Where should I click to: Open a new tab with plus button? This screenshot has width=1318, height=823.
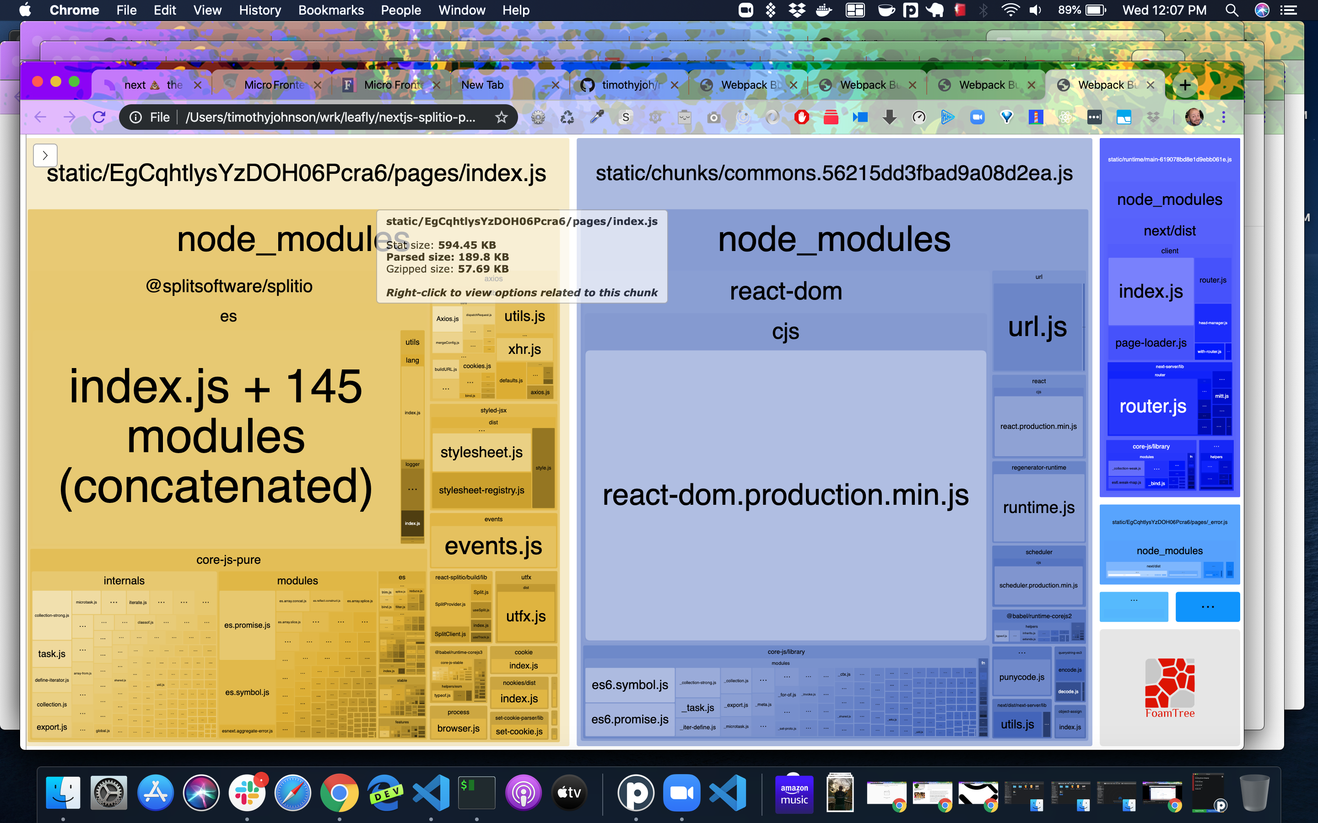tap(1184, 85)
